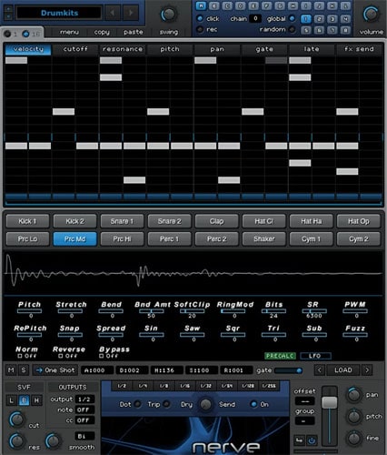Select pattern bank number 2
Screen dimensions: 387x455
pos(319,19)
